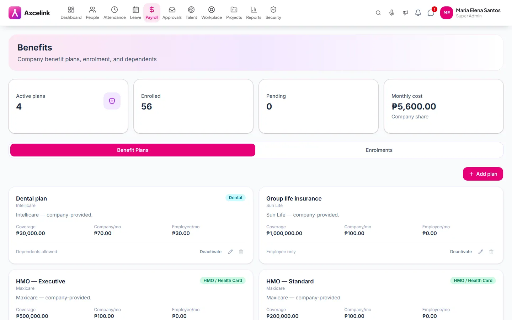Open the Workplace section
Image resolution: width=512 pixels, height=320 pixels.
pyautogui.click(x=212, y=13)
